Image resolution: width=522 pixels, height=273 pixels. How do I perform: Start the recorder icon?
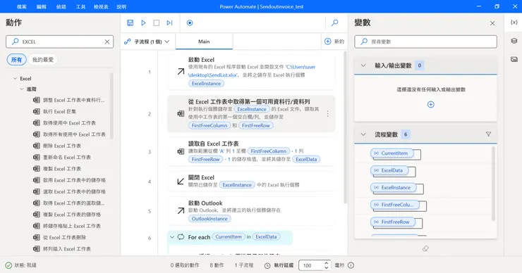click(x=190, y=23)
